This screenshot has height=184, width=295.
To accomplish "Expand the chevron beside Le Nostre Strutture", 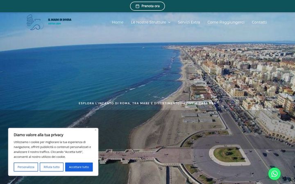I will (169, 22).
